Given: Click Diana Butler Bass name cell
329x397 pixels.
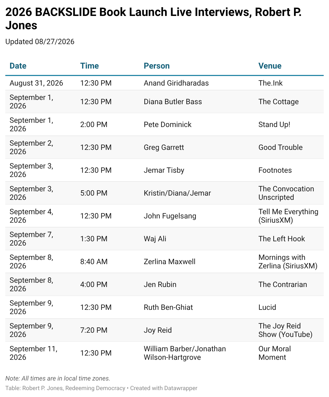Looking at the screenshot, I should 173,102.
